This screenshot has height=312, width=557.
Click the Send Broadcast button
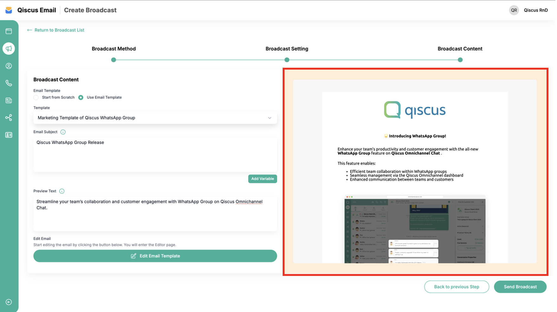[520, 287]
